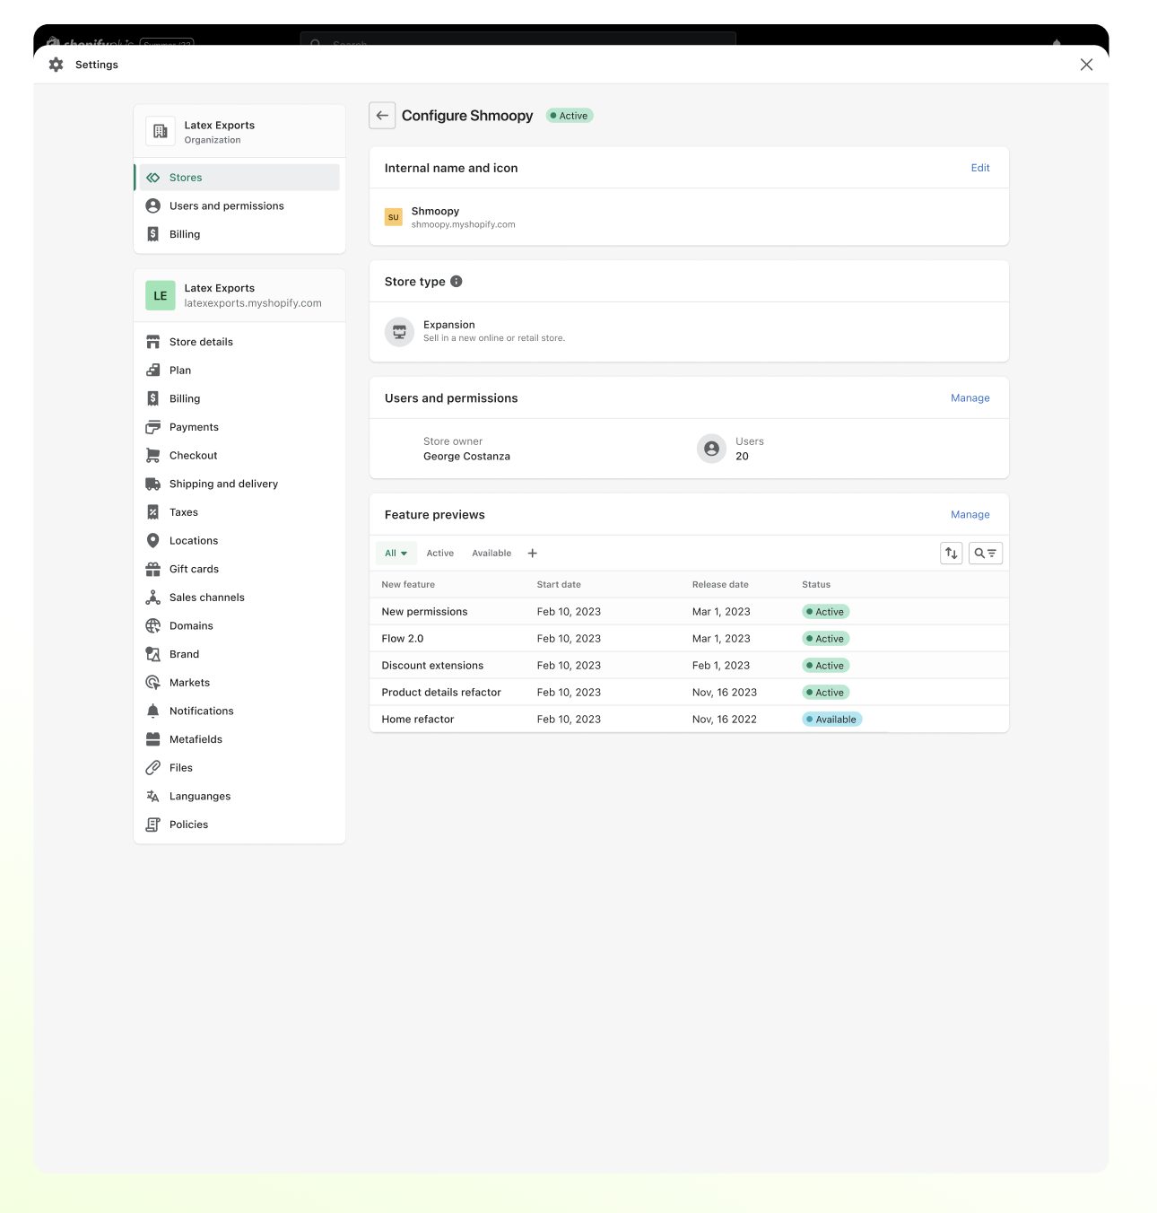Click Manage in Feature previews card

[970, 515]
